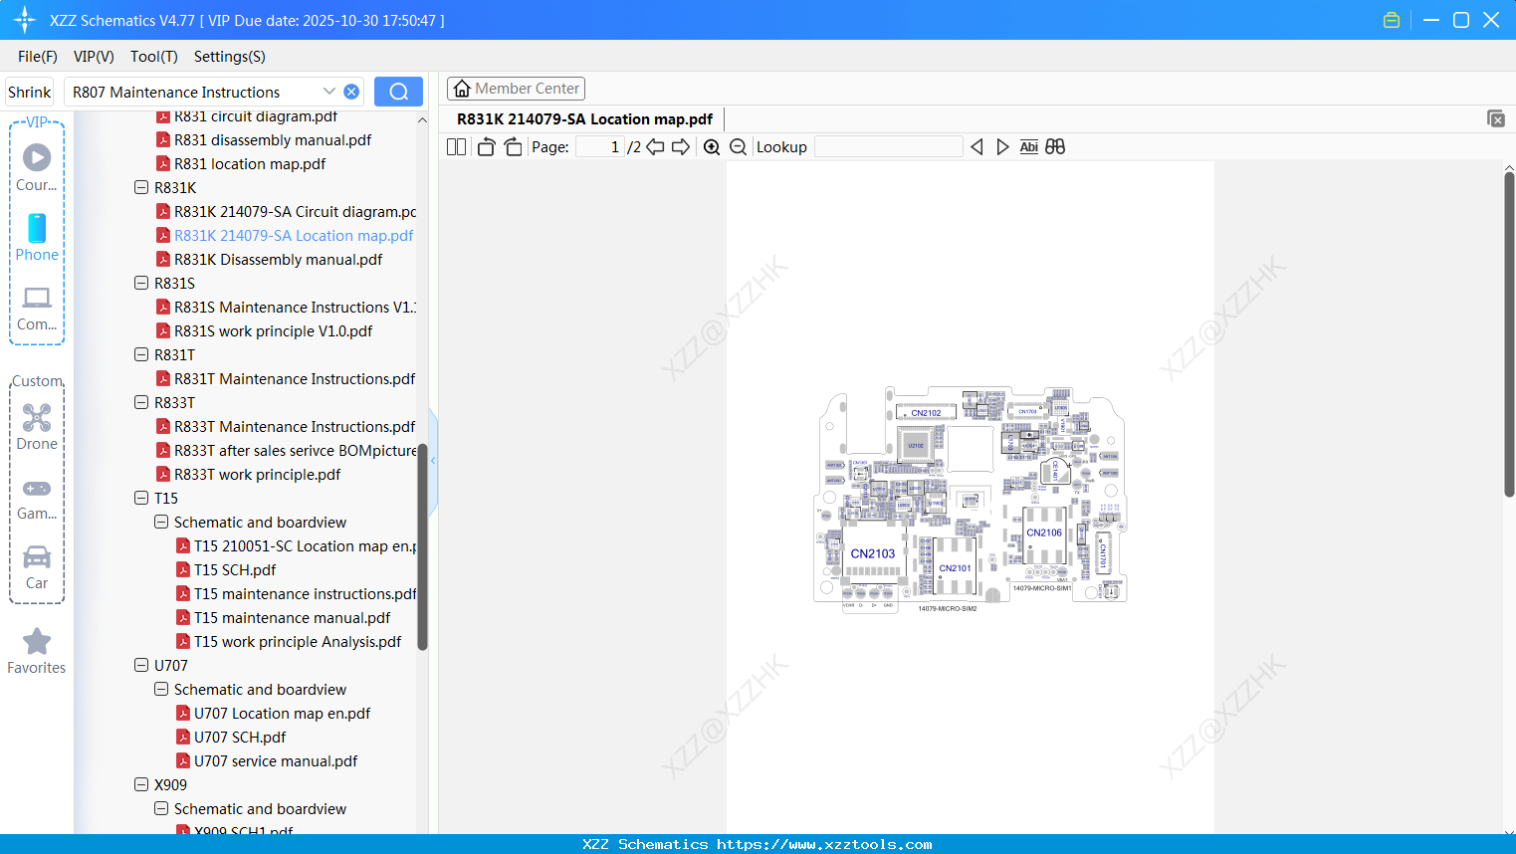
Task: Clear the search box with the X icon
Action: (x=350, y=91)
